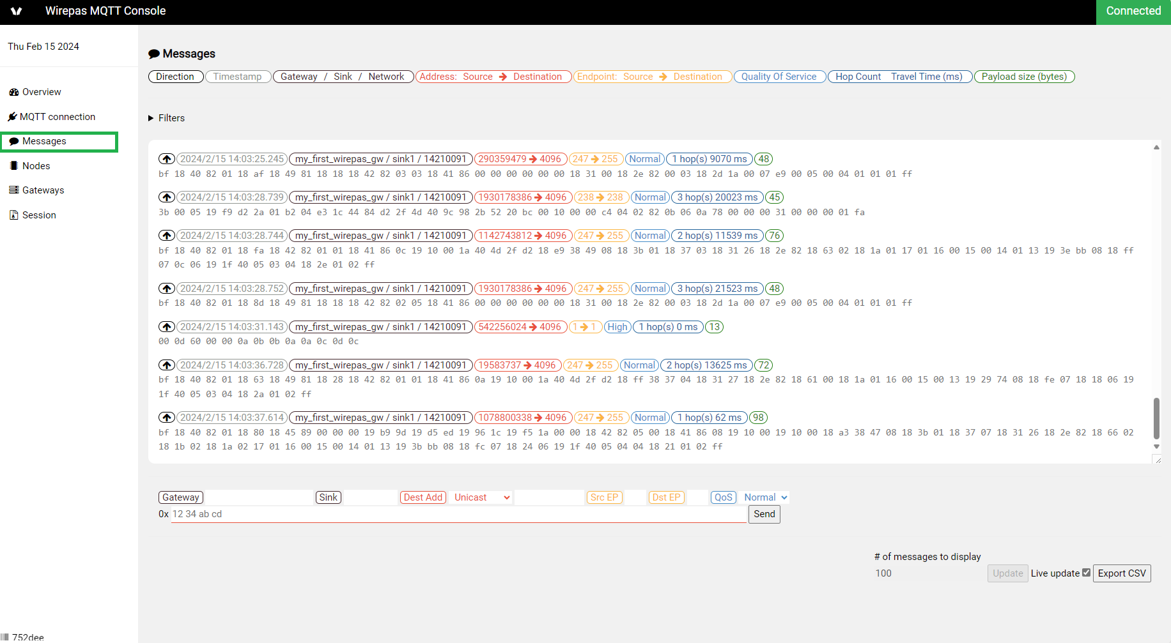Image resolution: width=1171 pixels, height=643 pixels.
Task: Click the address pill 1142743812 → 4096
Action: click(x=522, y=236)
